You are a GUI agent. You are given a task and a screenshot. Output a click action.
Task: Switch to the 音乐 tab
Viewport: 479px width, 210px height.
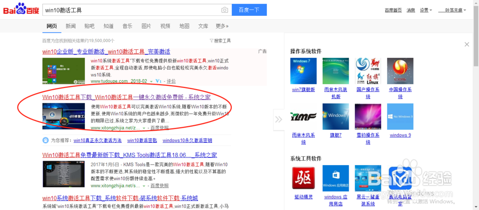[127, 26]
